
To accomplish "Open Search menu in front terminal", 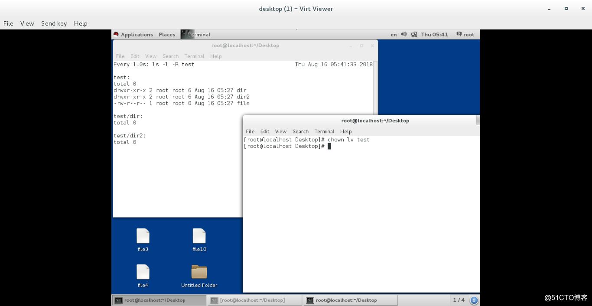I will [300, 131].
